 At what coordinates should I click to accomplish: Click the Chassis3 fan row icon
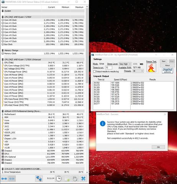(3, 151)
